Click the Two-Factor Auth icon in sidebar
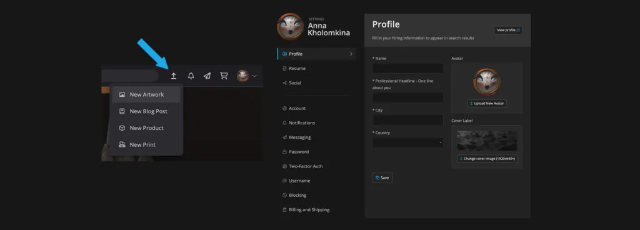Image resolution: width=640 pixels, height=230 pixels. 284,166
